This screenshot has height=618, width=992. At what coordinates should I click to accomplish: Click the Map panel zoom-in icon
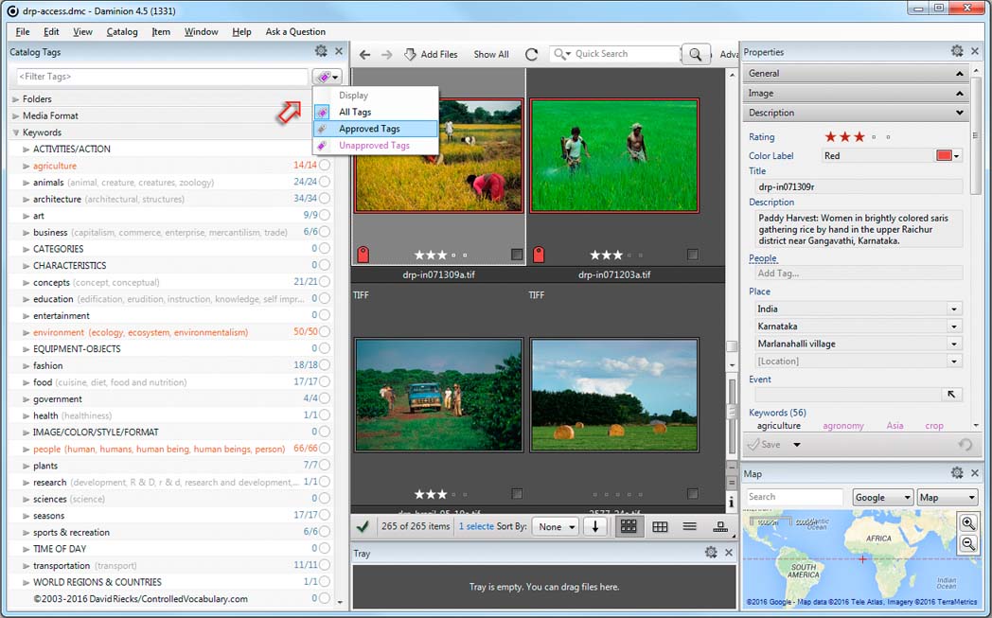967,522
